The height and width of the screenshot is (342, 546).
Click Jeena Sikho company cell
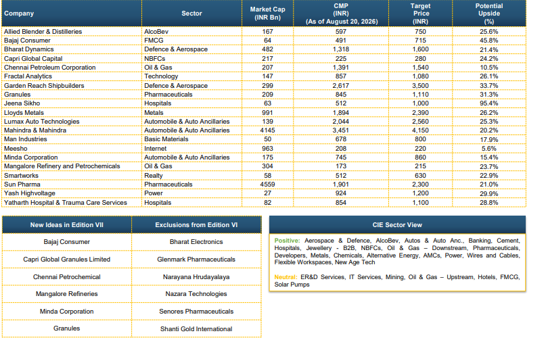(22, 103)
